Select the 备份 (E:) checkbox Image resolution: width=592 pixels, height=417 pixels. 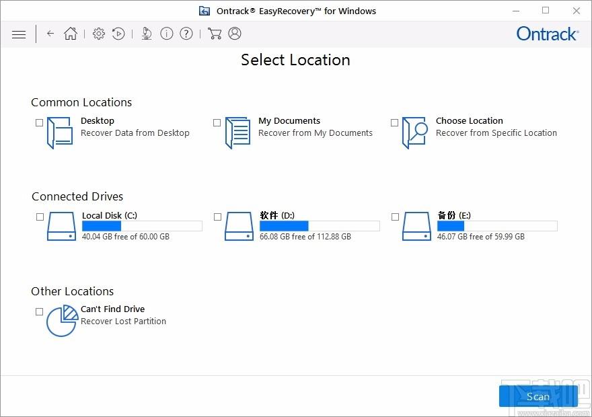[x=396, y=217]
